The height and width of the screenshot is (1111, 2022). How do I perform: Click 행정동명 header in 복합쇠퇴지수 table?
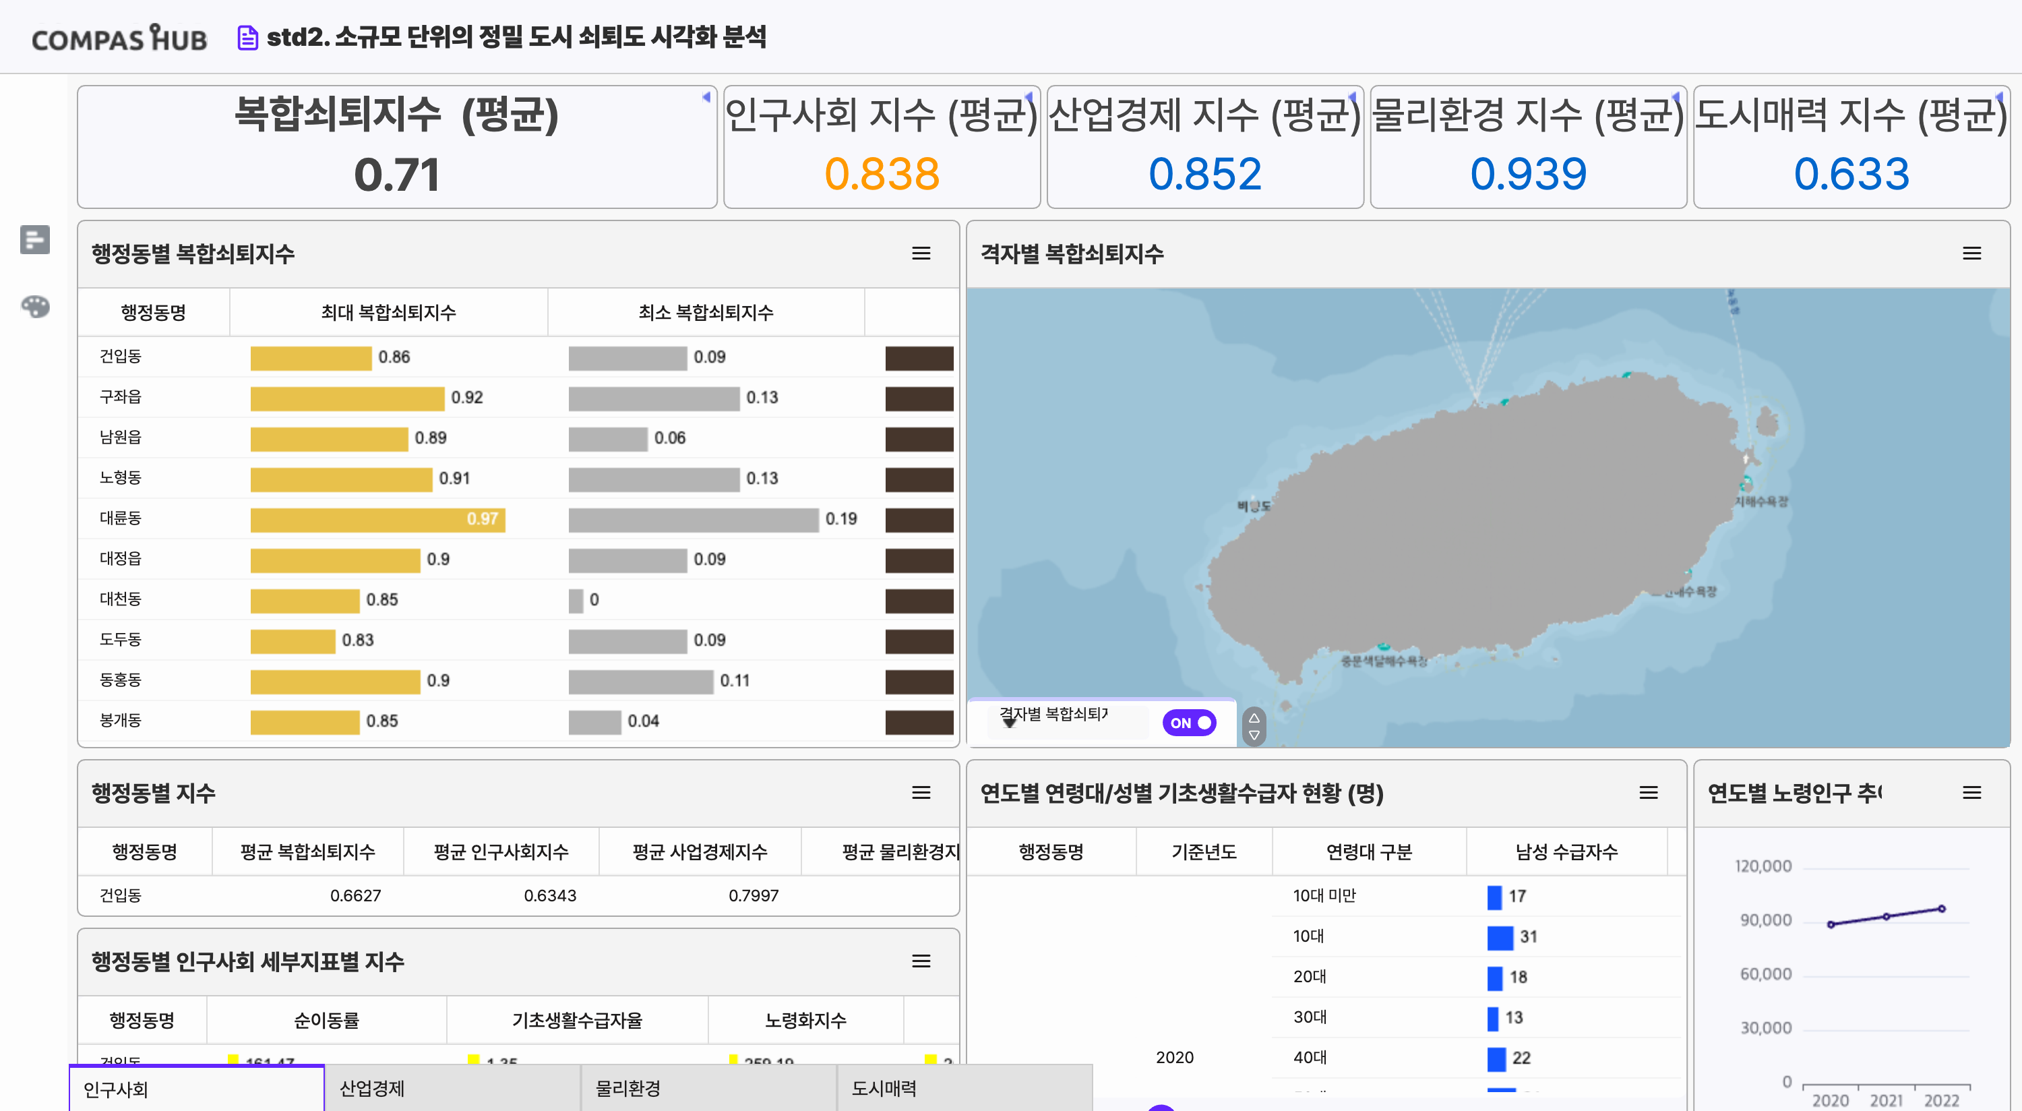tap(153, 313)
